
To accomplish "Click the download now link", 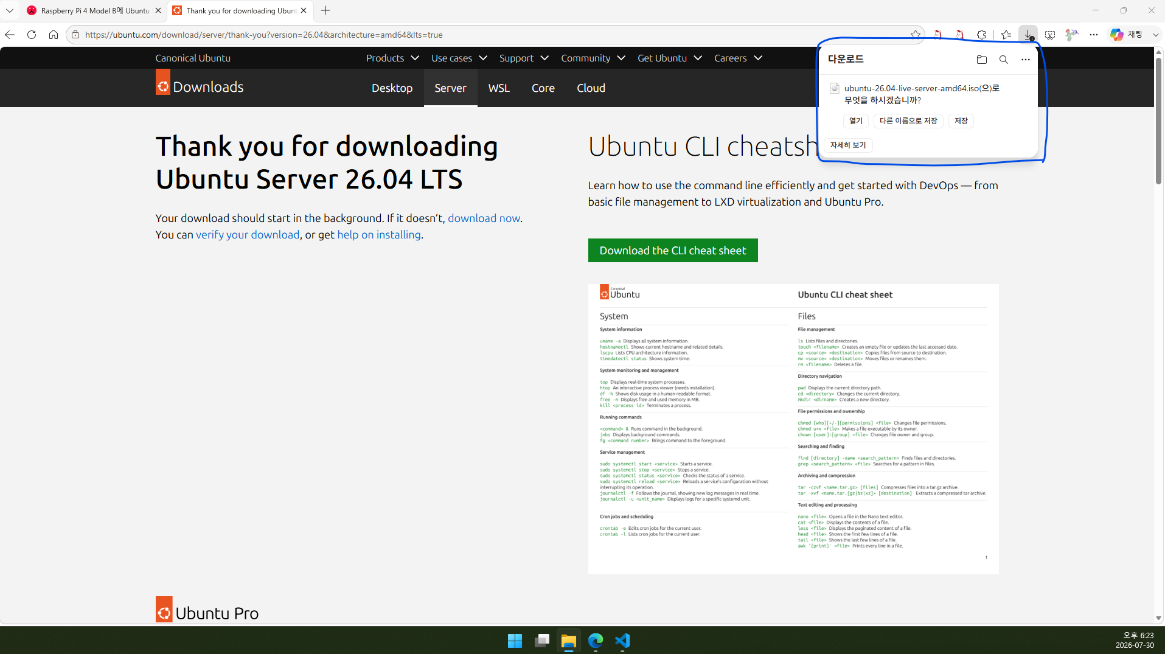I will 484,218.
